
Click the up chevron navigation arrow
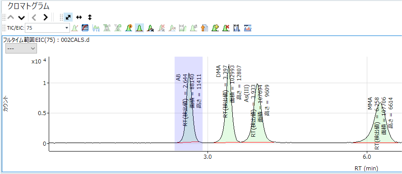click(11, 18)
